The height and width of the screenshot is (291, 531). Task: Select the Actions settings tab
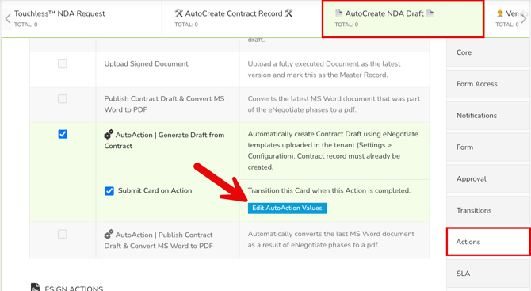[x=488, y=242]
